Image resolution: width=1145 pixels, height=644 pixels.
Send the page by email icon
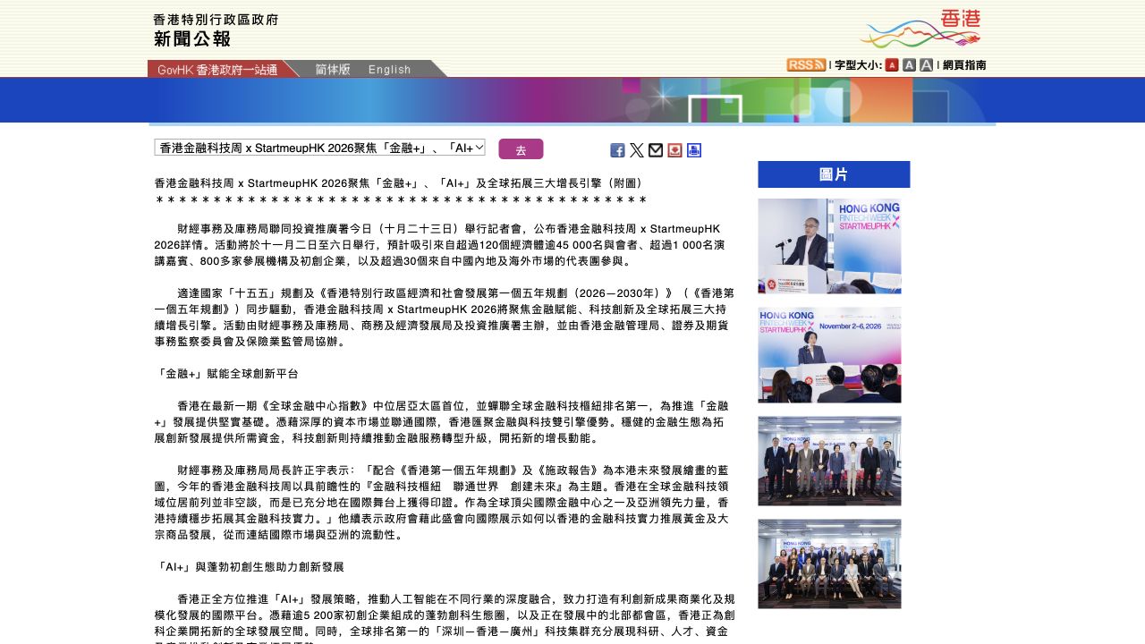(656, 150)
